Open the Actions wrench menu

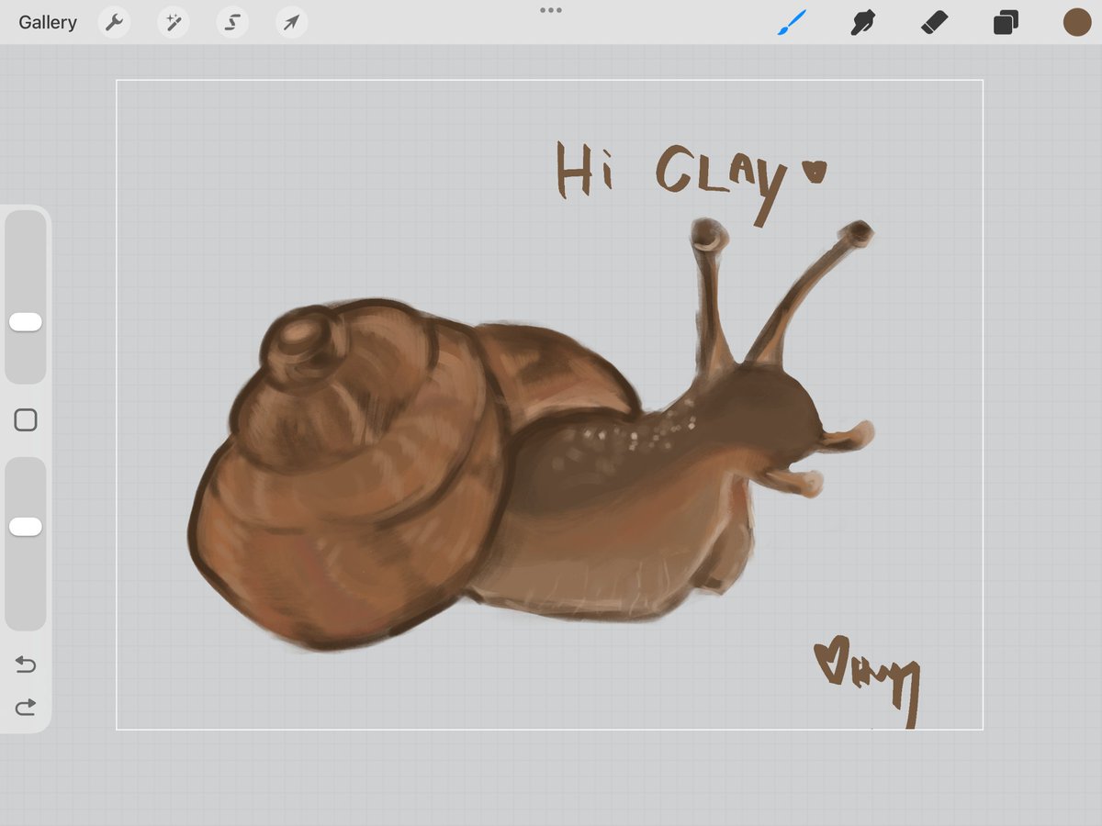pyautogui.click(x=114, y=22)
